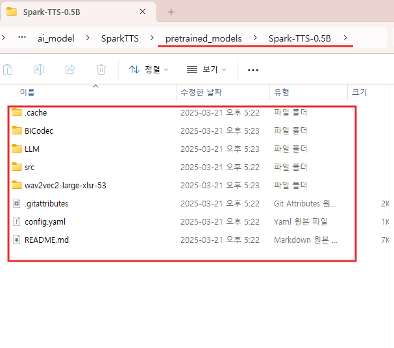Click the Git Attributes type cell
This screenshot has height=348, width=394.
click(x=305, y=204)
